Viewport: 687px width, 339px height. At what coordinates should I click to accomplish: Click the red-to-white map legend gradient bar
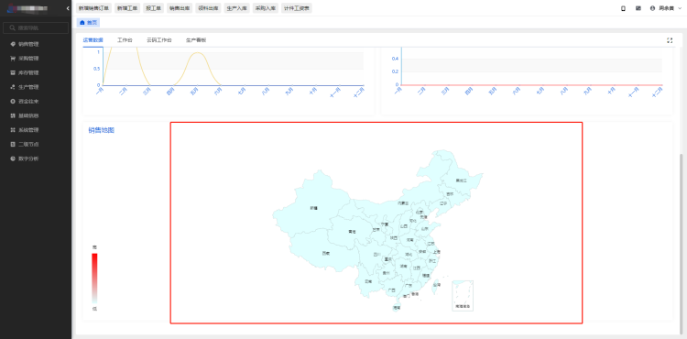pos(94,279)
